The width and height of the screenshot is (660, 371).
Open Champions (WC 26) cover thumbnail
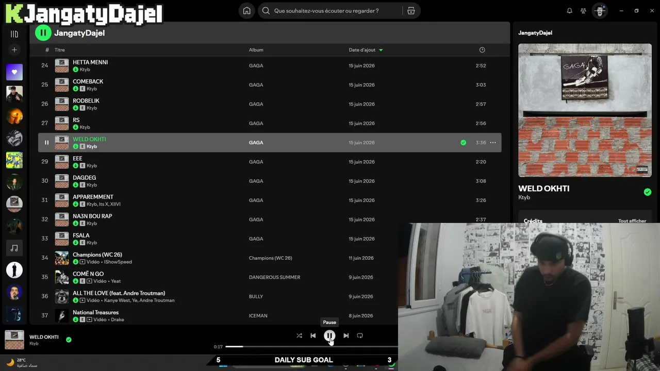pos(62,258)
